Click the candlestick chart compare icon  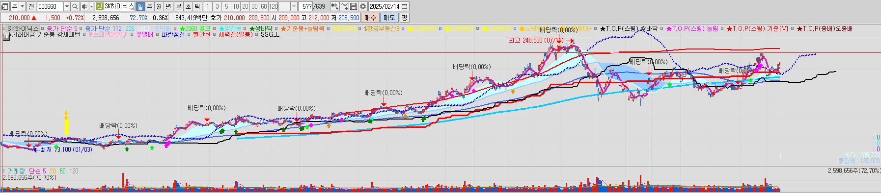pos(334,6)
